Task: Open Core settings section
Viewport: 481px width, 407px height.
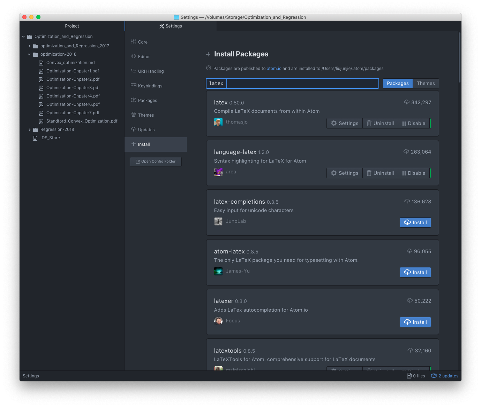Action: click(x=156, y=42)
